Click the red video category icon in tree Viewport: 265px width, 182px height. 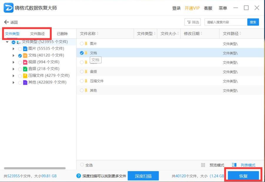[25, 62]
